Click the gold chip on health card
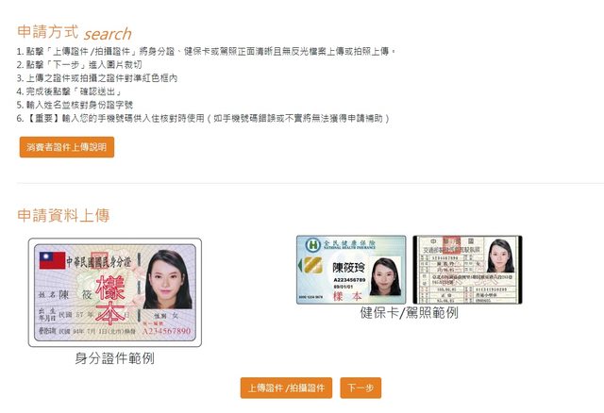This screenshot has width=604, height=413. tap(312, 265)
